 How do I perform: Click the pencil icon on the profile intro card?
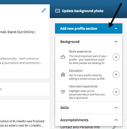pos(44,10)
